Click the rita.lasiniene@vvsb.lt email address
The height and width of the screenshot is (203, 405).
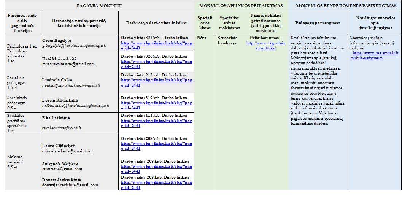(x=61, y=128)
